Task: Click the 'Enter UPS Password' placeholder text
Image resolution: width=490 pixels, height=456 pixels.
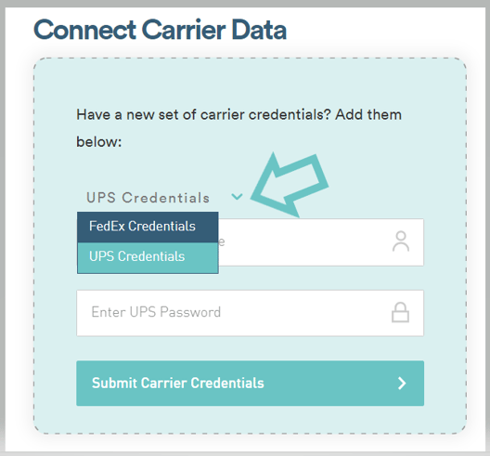Action: [x=156, y=312]
